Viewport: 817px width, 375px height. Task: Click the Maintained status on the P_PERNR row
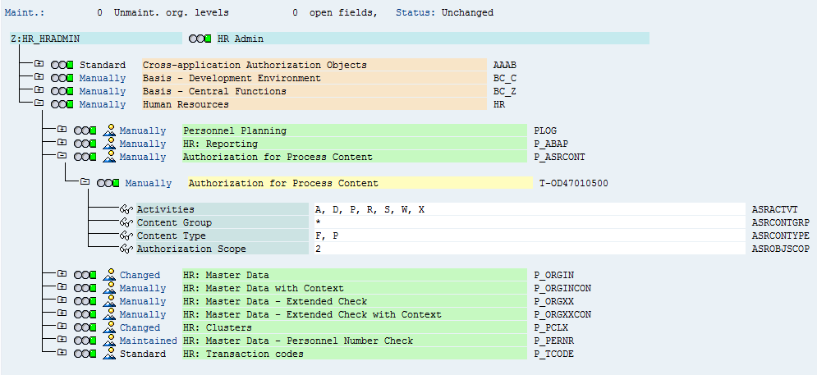click(x=148, y=341)
